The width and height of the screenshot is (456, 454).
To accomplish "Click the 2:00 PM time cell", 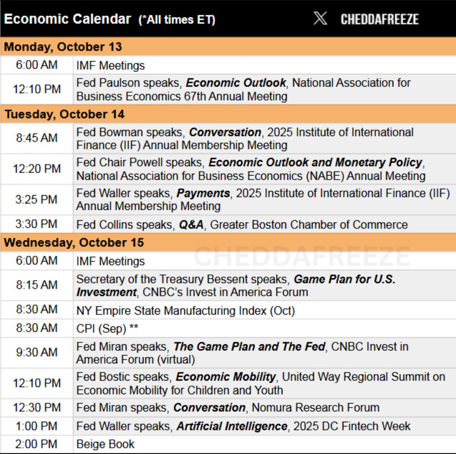I will [x=37, y=444].
